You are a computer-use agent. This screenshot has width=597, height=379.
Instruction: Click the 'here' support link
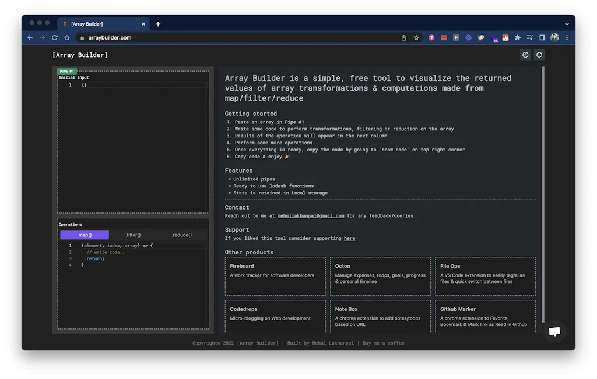click(x=350, y=238)
